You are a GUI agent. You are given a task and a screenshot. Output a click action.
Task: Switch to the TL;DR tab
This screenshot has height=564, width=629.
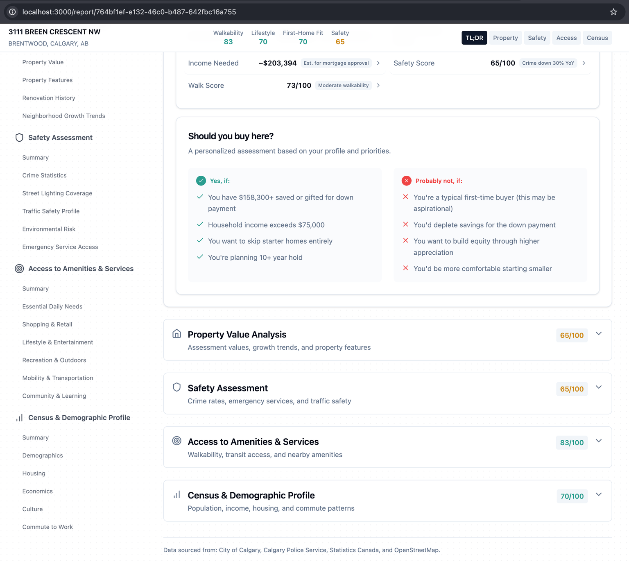474,38
